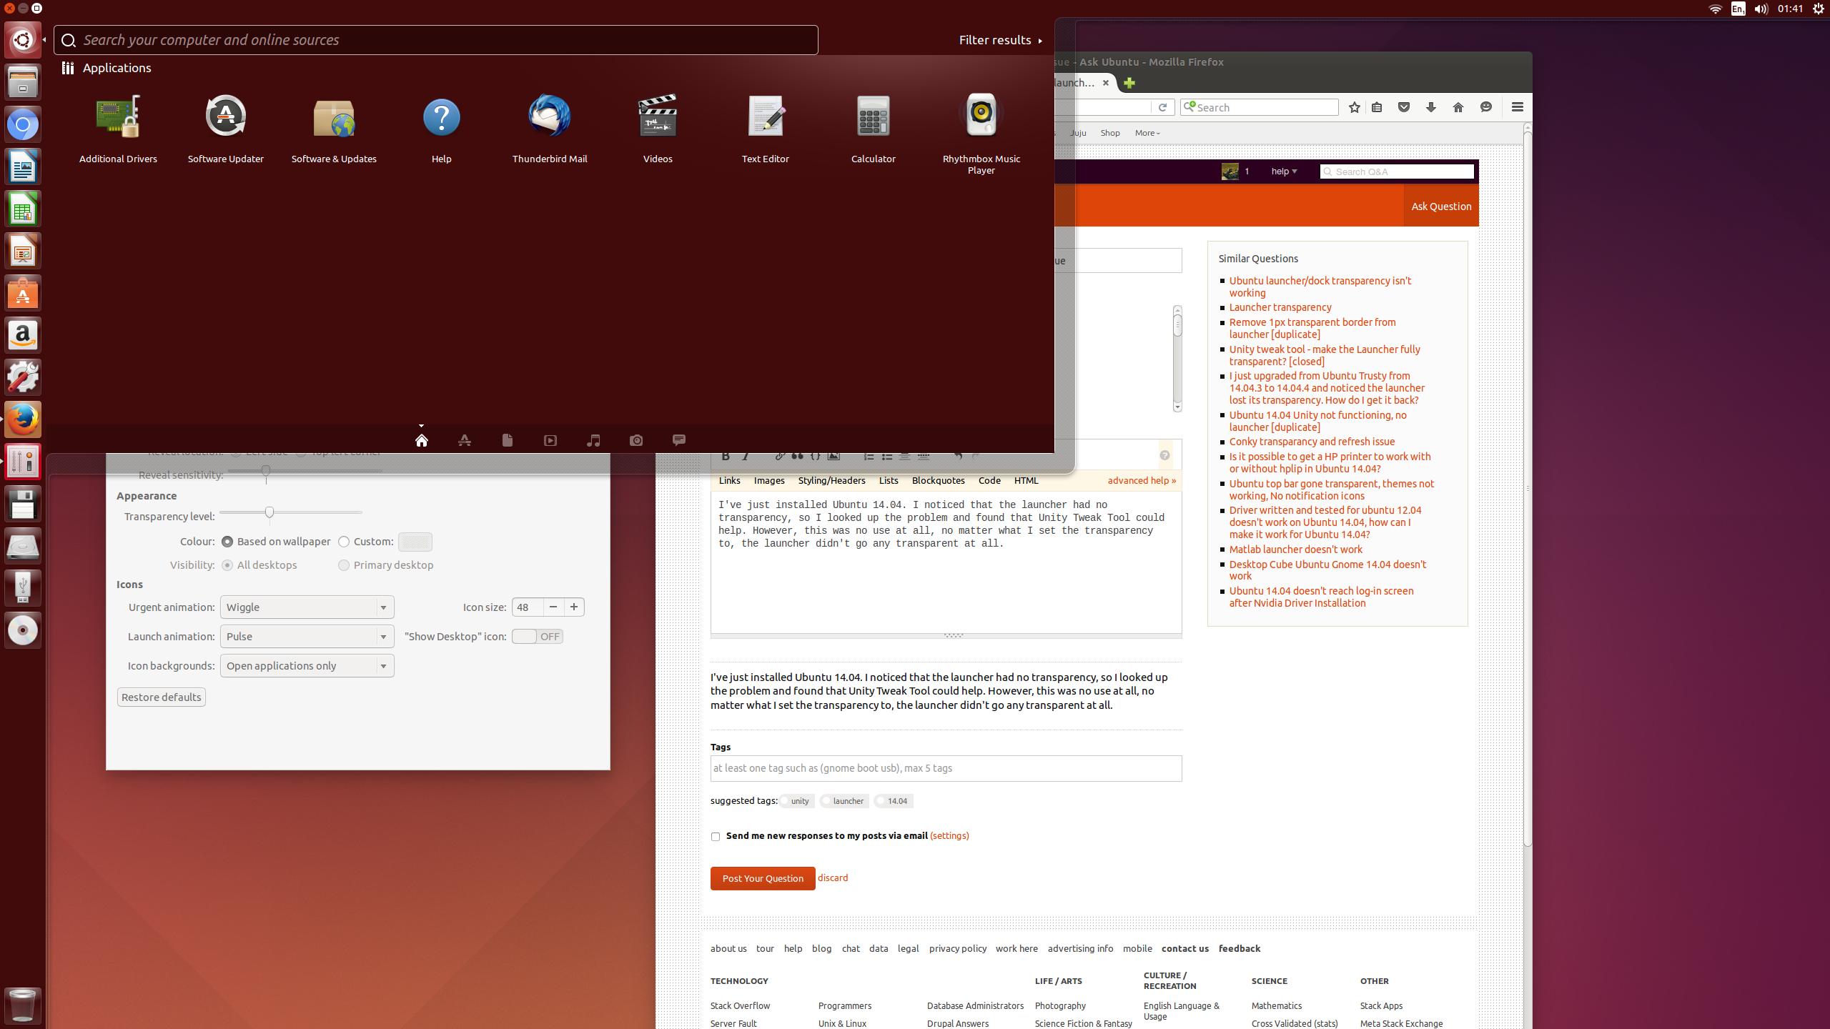Open Ubuntu Software Center in launcher
Viewport: 1830px width, 1029px height.
point(23,293)
